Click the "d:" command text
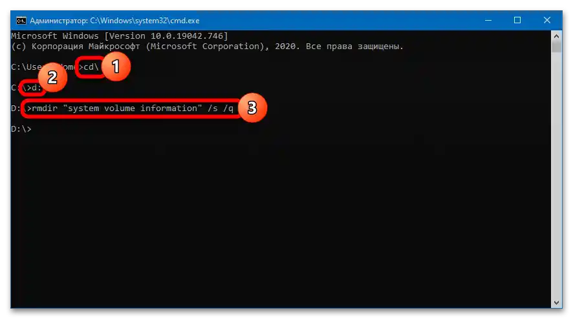 (37, 88)
